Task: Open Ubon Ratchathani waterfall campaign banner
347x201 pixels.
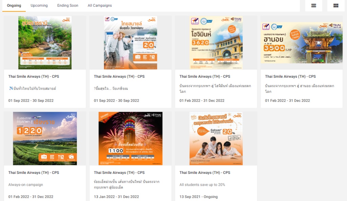Action: (45, 42)
